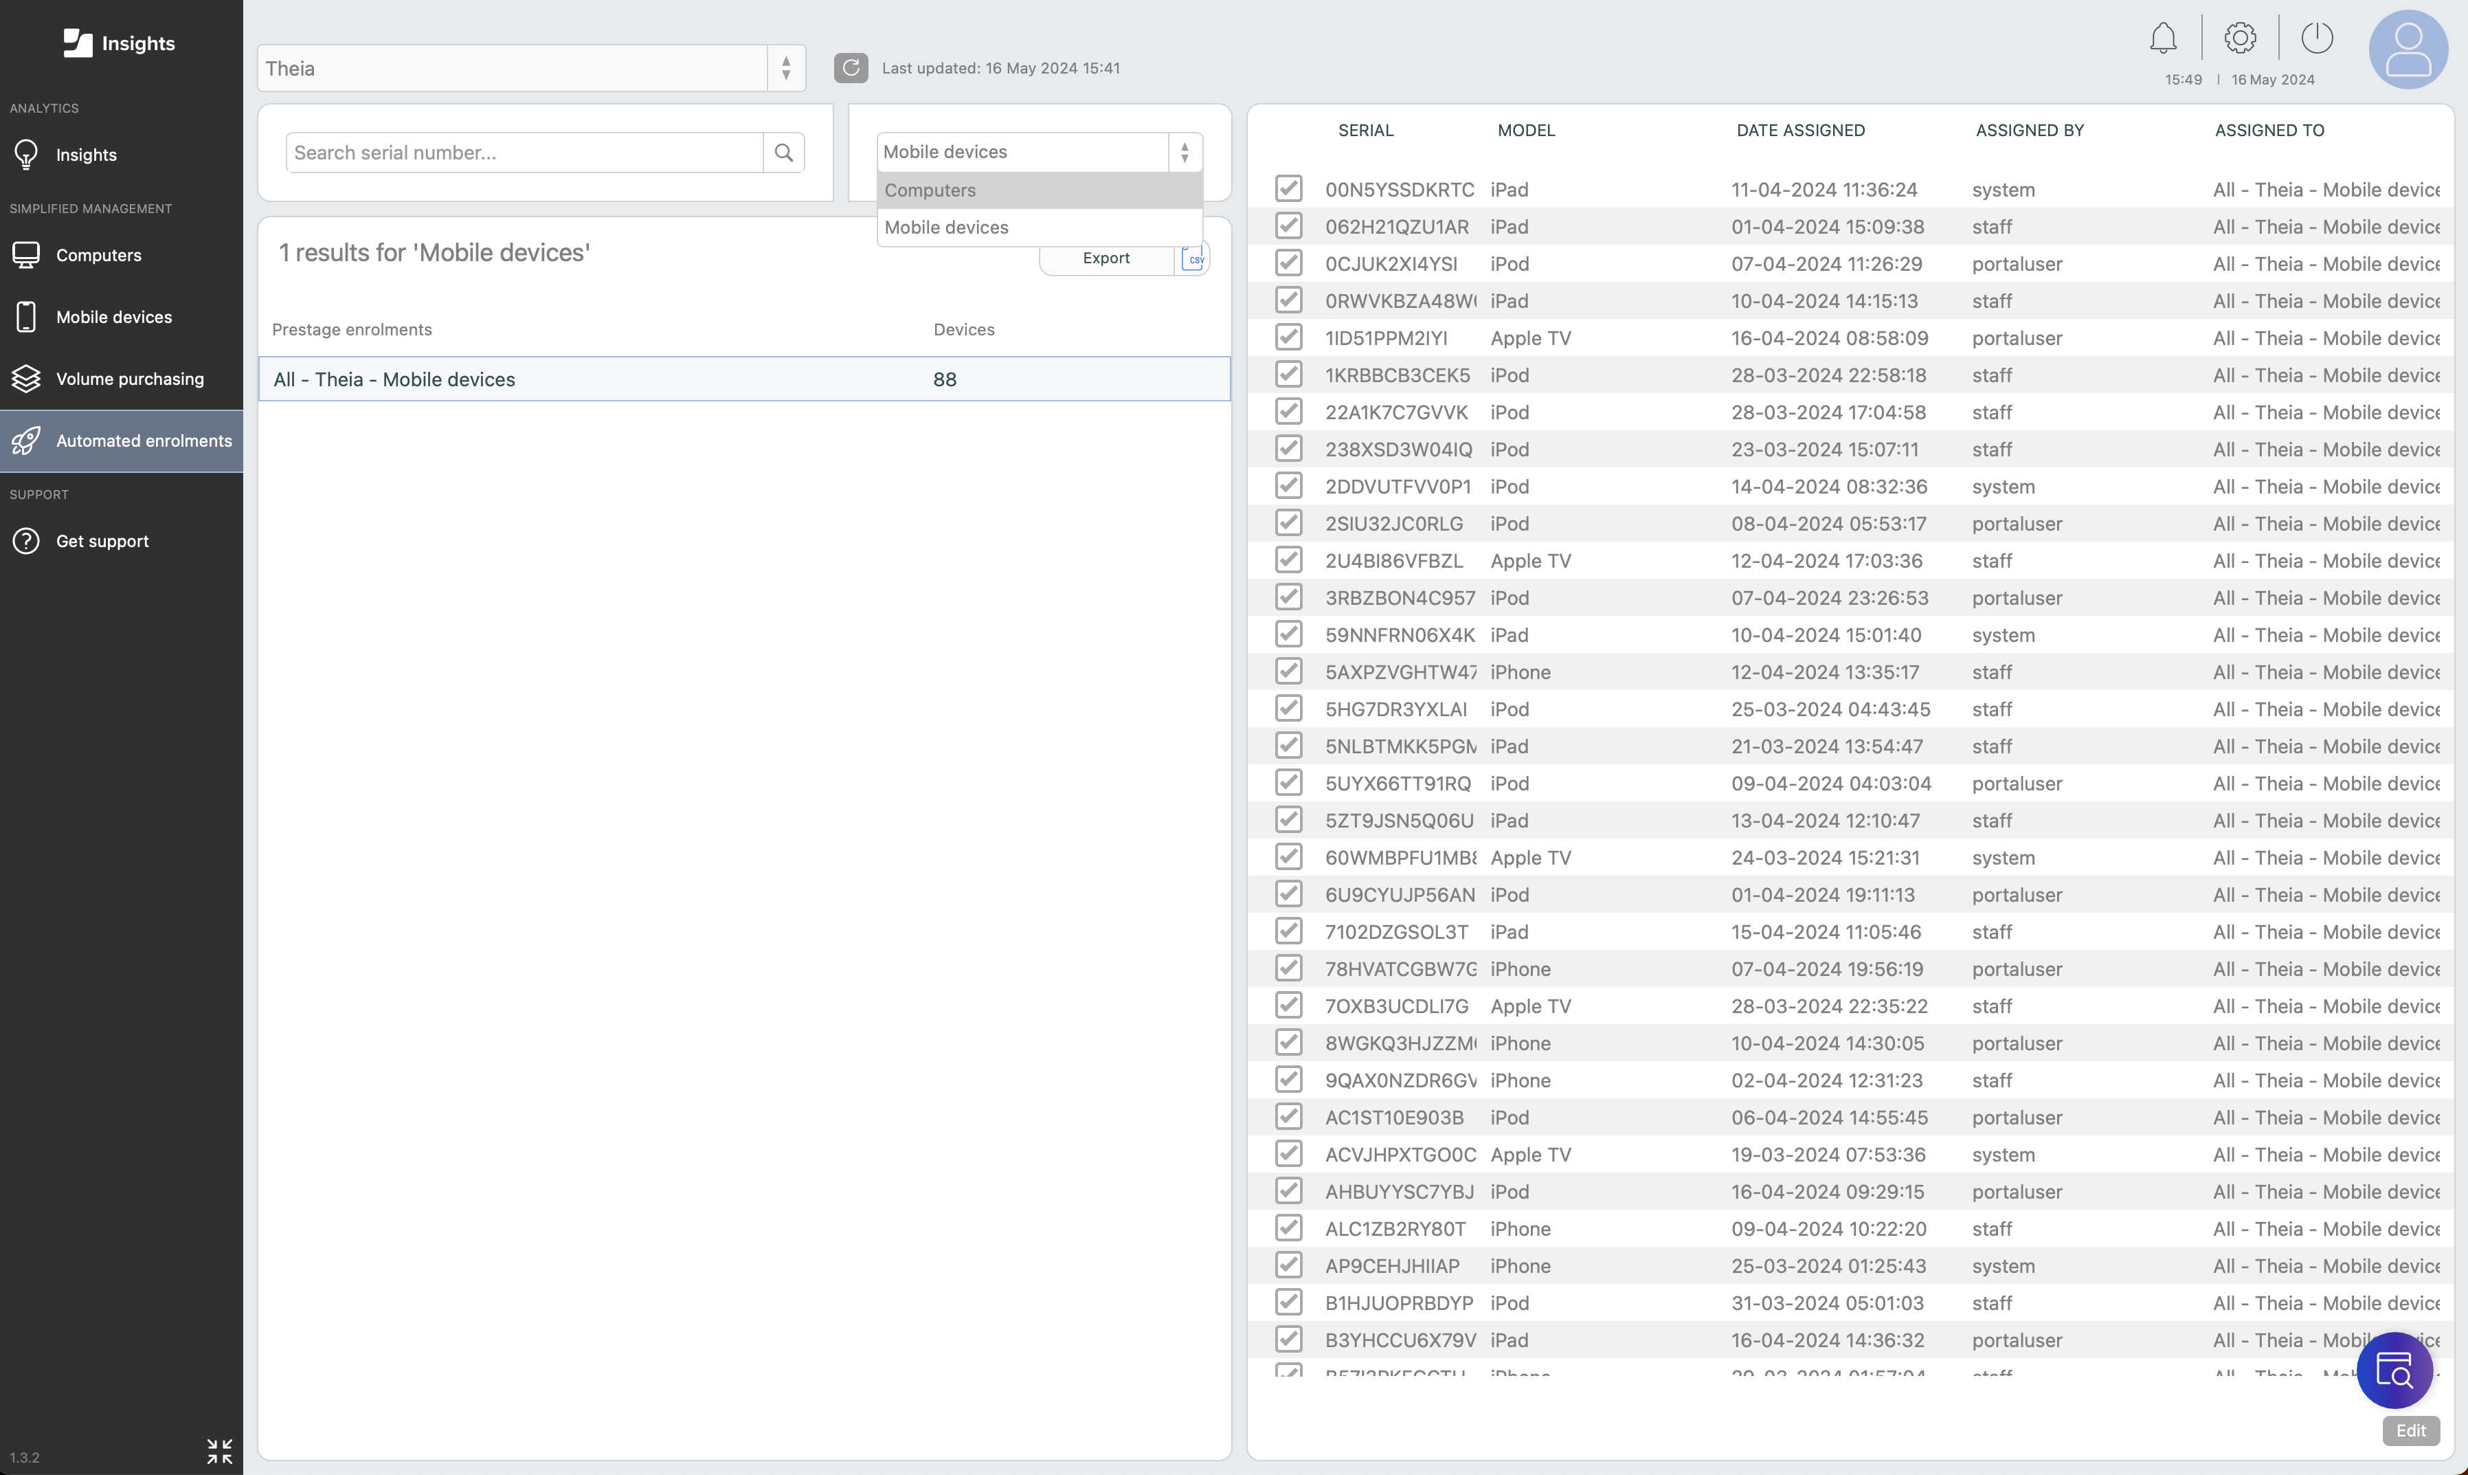This screenshot has height=1475, width=2468.
Task: Open the notifications bell
Action: tap(2163, 38)
